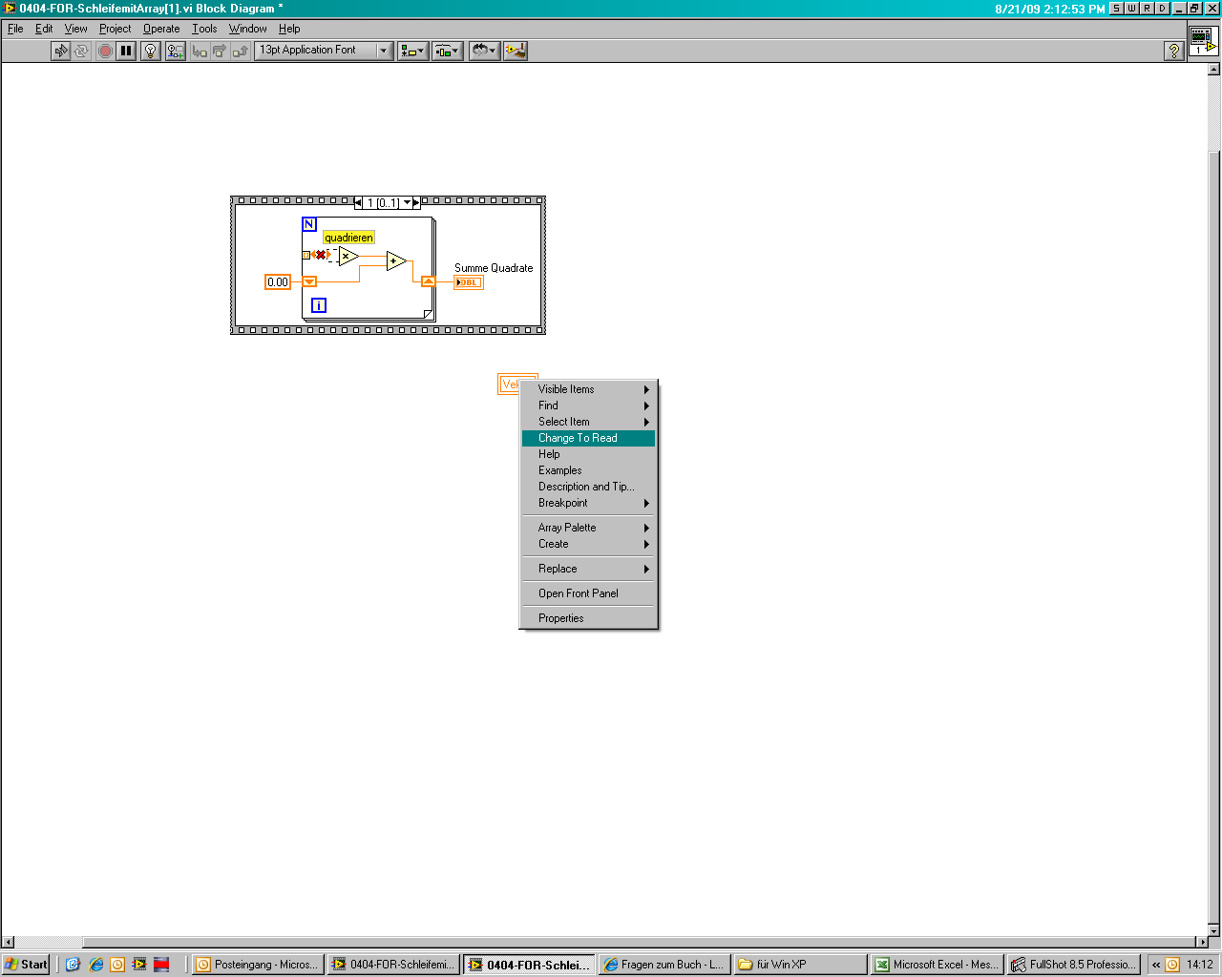Toggle Retain Wire Values button
1222x977 pixels.
176,51
